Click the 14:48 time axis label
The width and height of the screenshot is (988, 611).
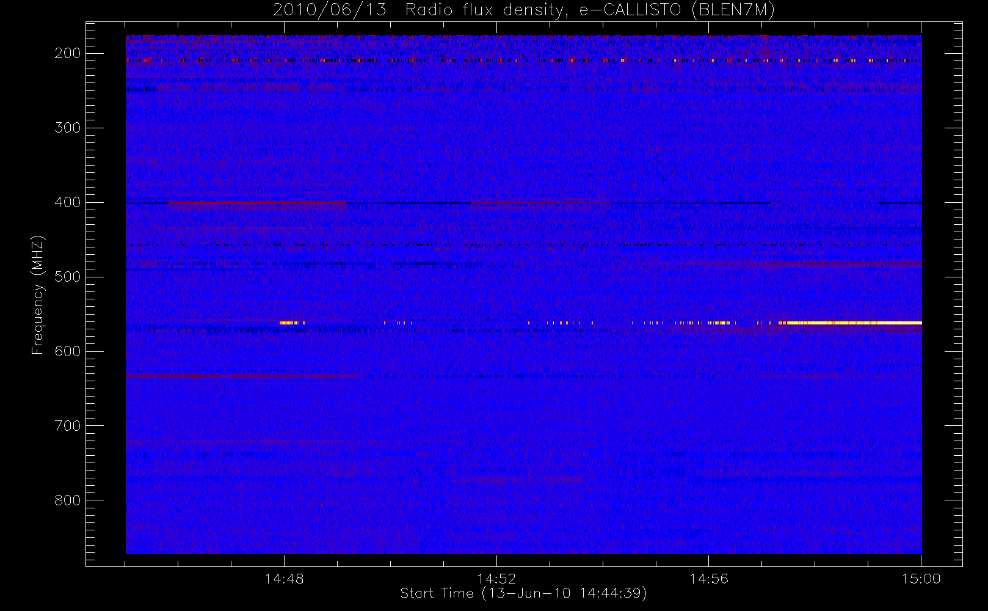pos(284,578)
